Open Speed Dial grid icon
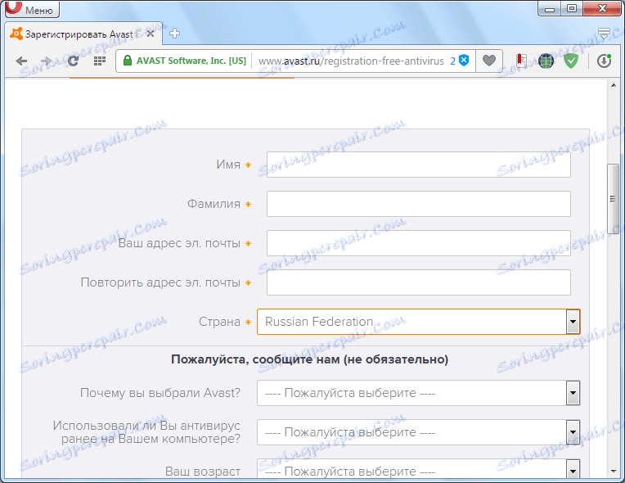The width and height of the screenshot is (625, 483). coord(99,61)
